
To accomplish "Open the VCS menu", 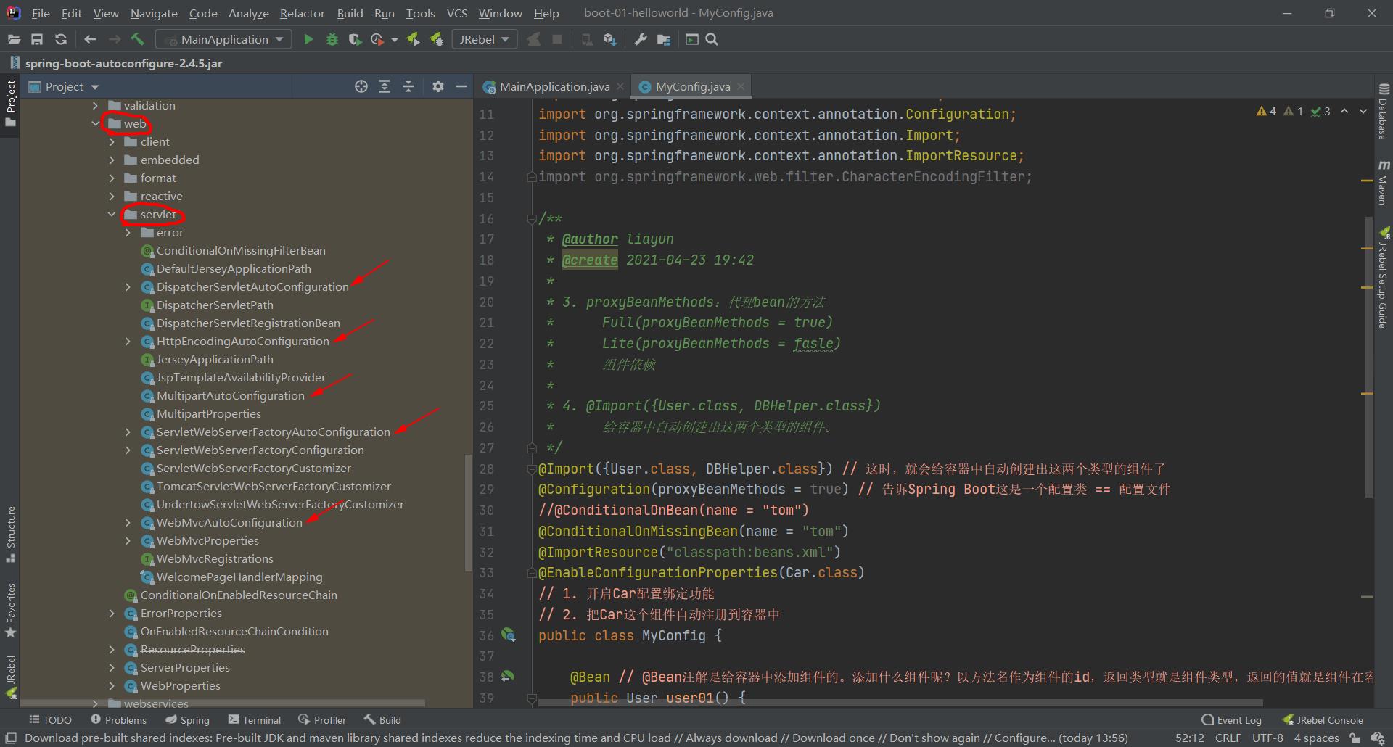I will point(457,13).
